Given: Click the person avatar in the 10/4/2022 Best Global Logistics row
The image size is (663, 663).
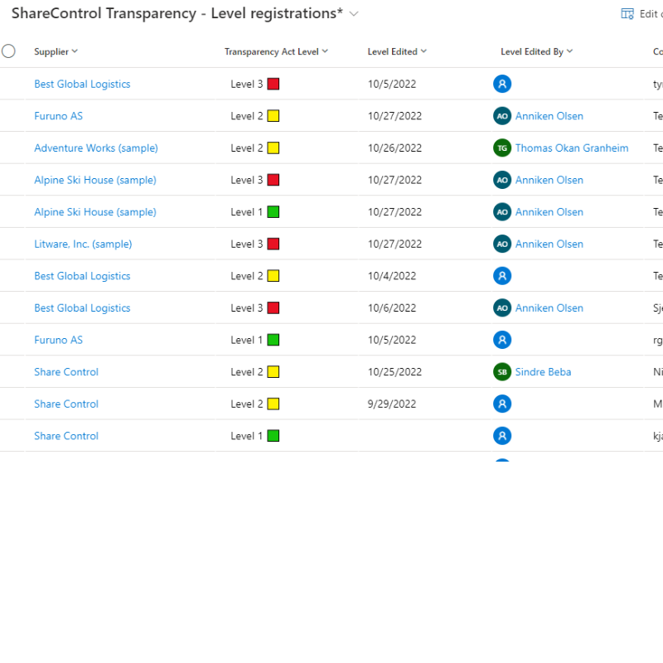Looking at the screenshot, I should pos(502,276).
